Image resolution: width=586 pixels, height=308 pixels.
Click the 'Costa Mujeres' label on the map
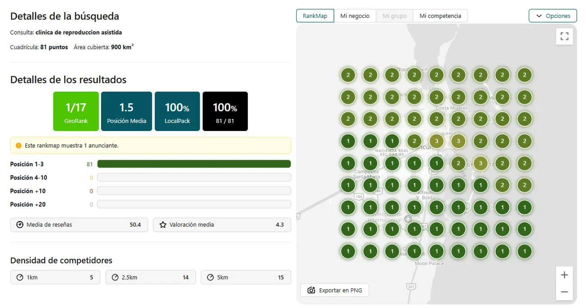click(x=452, y=108)
